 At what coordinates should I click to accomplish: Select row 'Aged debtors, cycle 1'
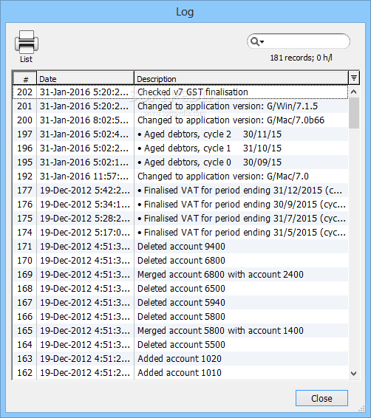tap(180, 148)
